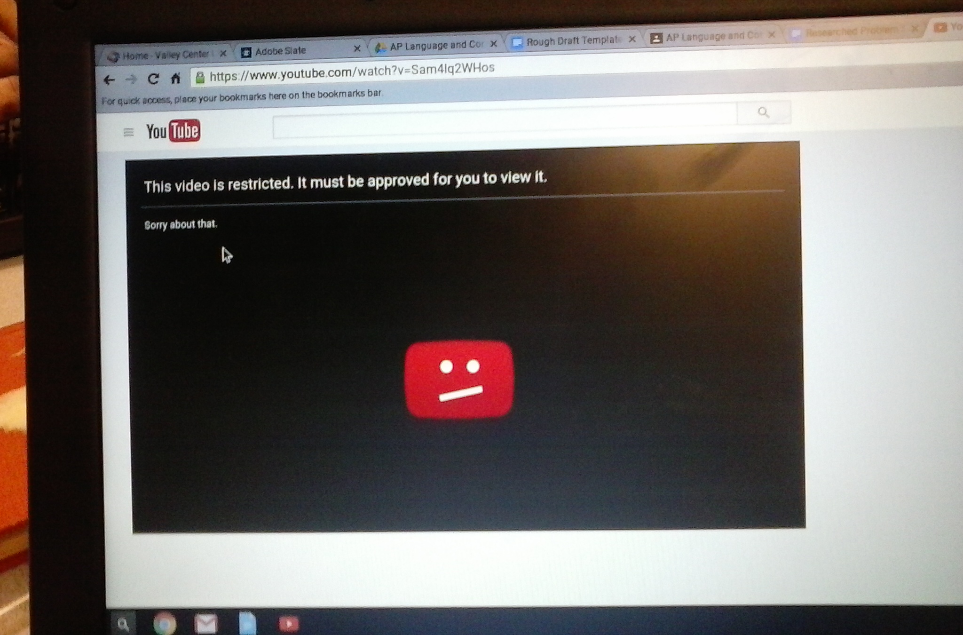Switch to the Home - Valley Center tab
This screenshot has width=963, height=635.
click(x=165, y=56)
